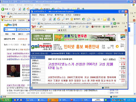Expand 위젯 dropdown arrow on Yahoo toolbar

118,27
